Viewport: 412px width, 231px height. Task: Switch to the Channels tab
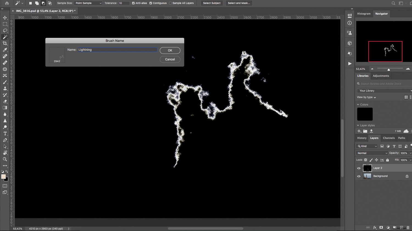(389, 138)
